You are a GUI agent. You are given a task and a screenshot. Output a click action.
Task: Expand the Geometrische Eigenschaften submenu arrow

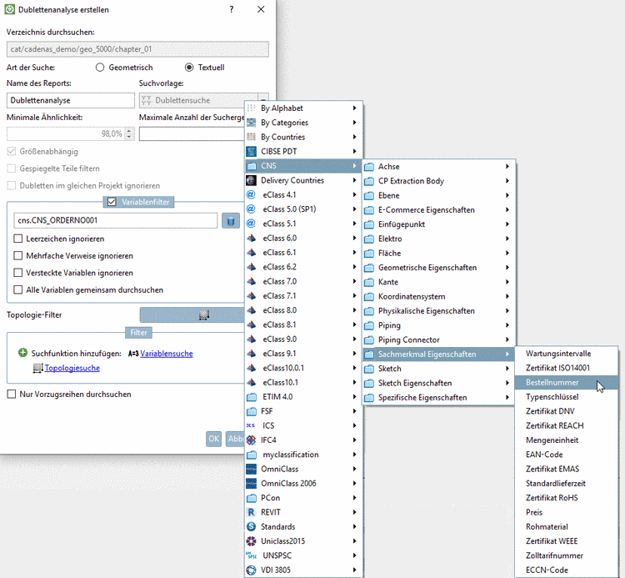[507, 267]
